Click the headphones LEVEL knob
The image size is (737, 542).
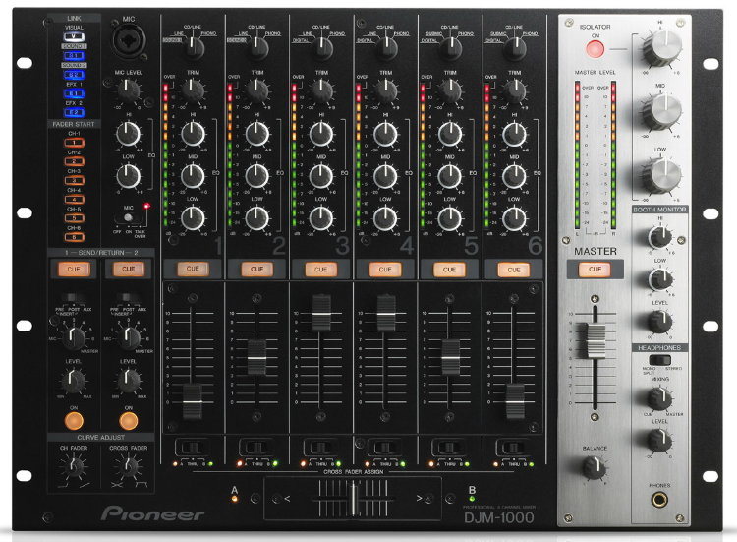pyautogui.click(x=660, y=441)
